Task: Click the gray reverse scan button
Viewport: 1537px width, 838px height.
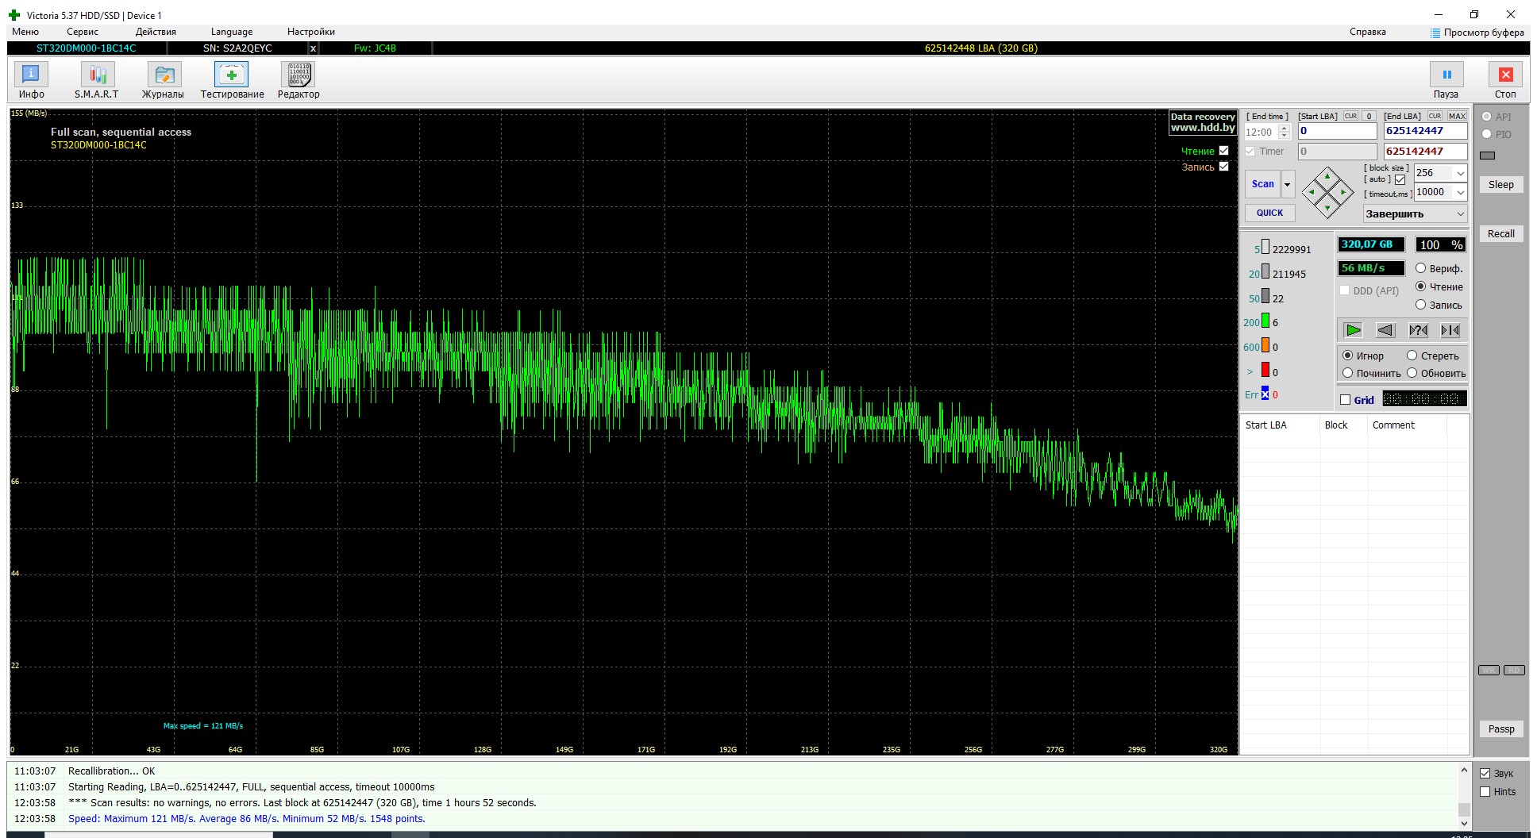Action: tap(1385, 330)
